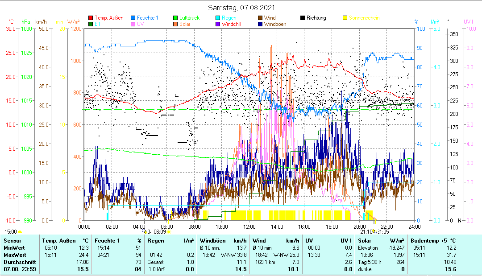Click the red Temp. Außen legend swatch
The width and height of the screenshot is (482, 276).
coord(91,18)
